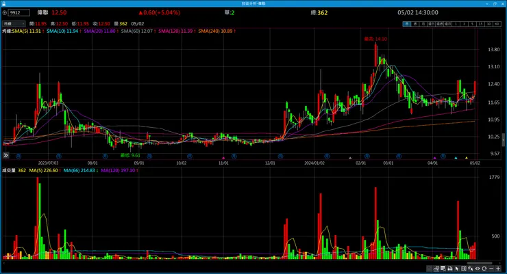Click the volume MA(66) 214.83 label

tap(81, 170)
